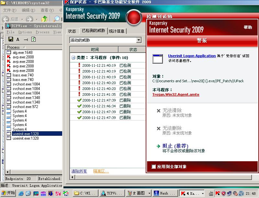
Task: Click the network computers tray icon
Action: 229,193
